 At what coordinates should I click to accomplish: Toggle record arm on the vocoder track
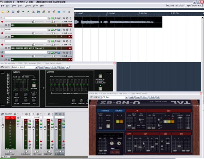click(2, 33)
